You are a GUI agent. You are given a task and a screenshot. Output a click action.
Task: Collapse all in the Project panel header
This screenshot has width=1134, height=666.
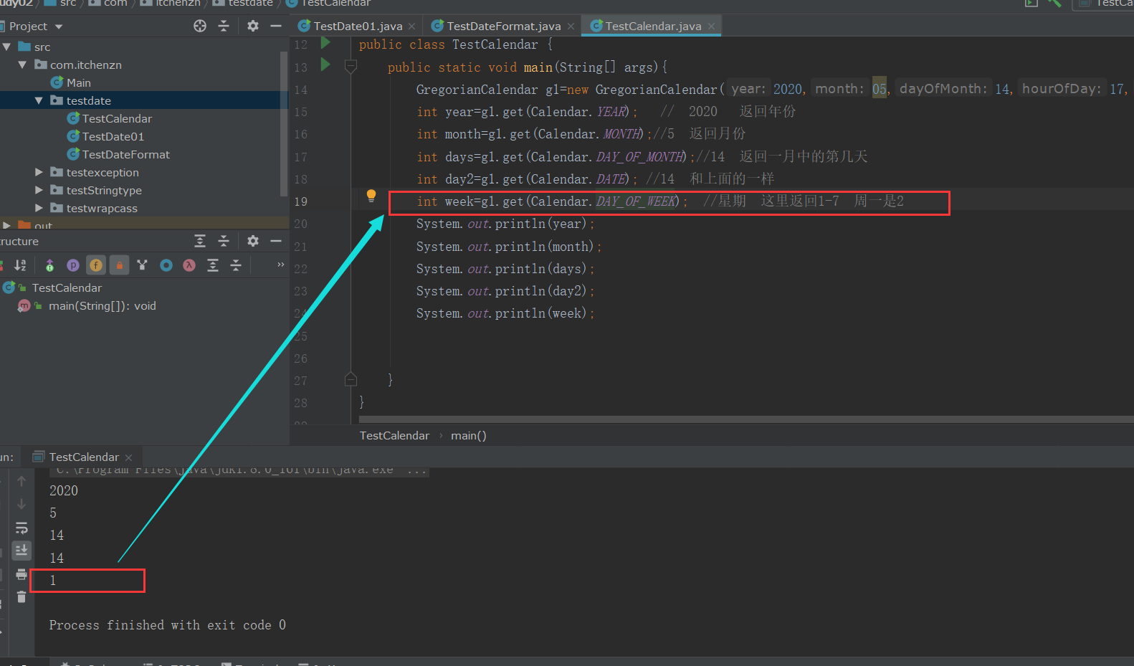pyautogui.click(x=224, y=26)
